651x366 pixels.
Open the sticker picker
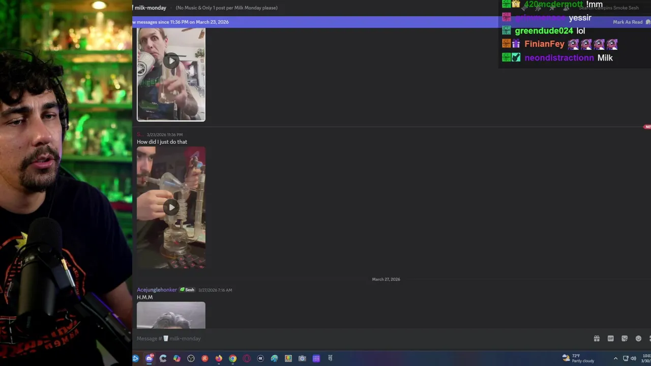point(625,339)
